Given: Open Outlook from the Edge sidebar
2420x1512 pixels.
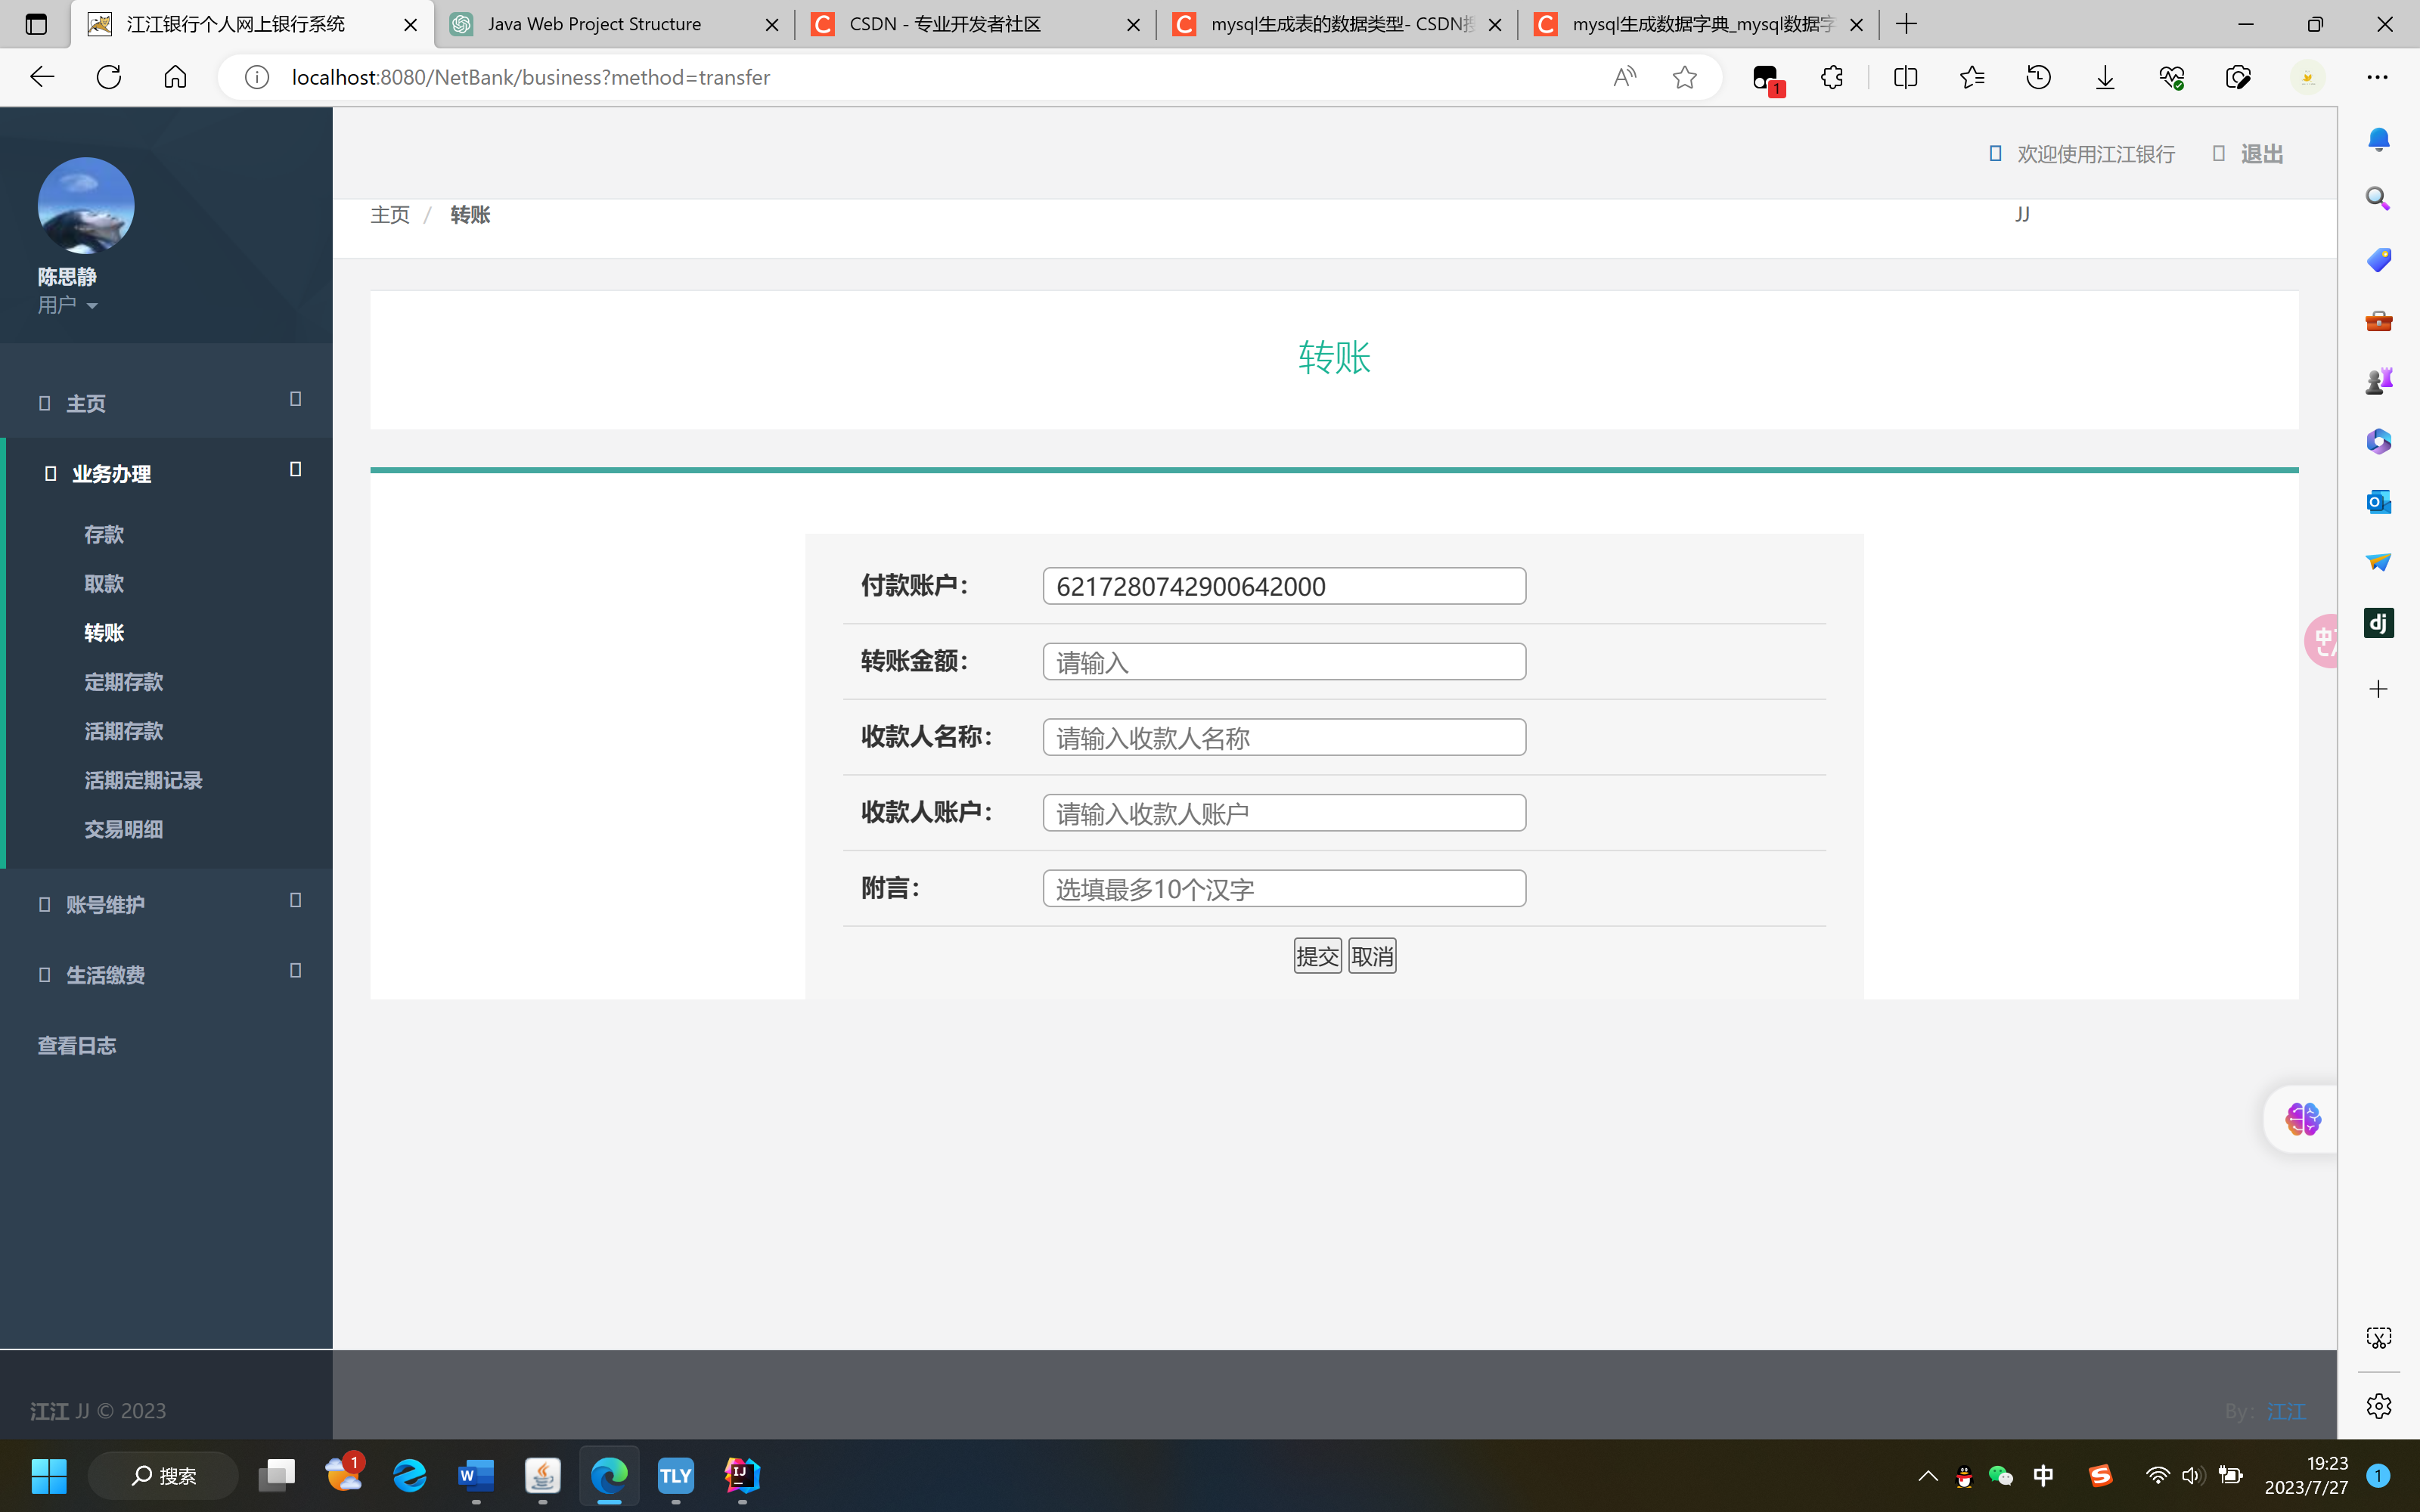Looking at the screenshot, I should 2378,502.
